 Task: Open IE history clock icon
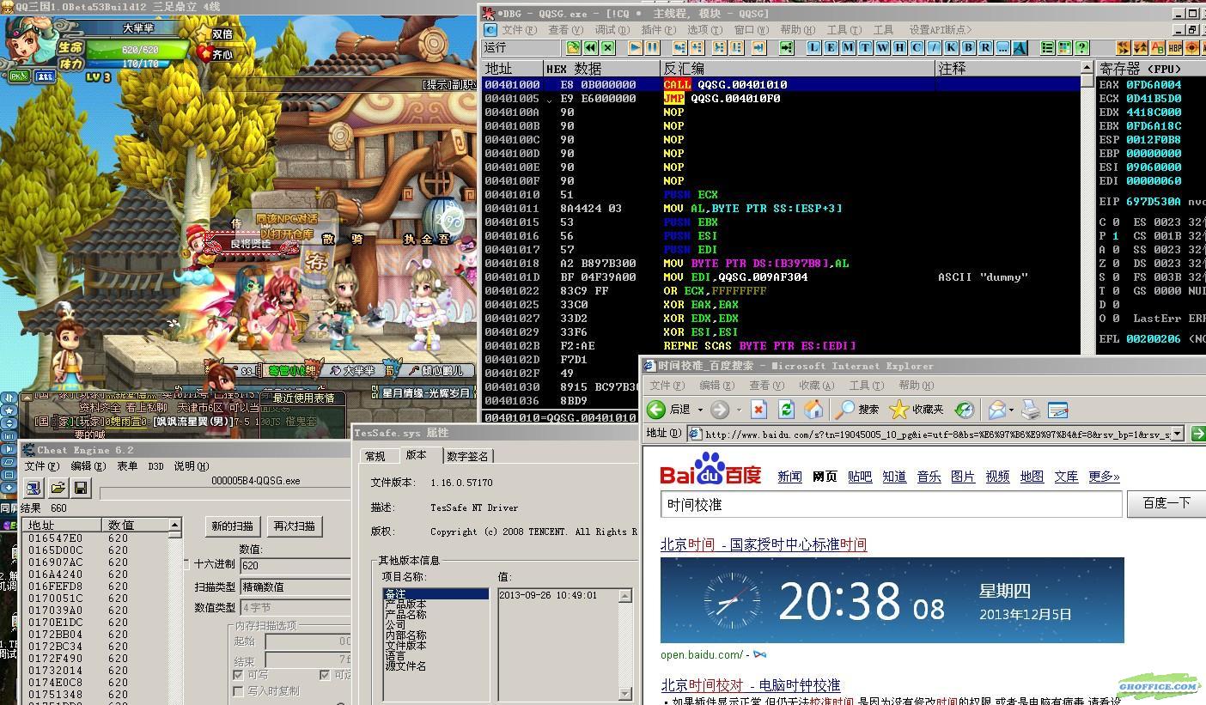click(965, 410)
